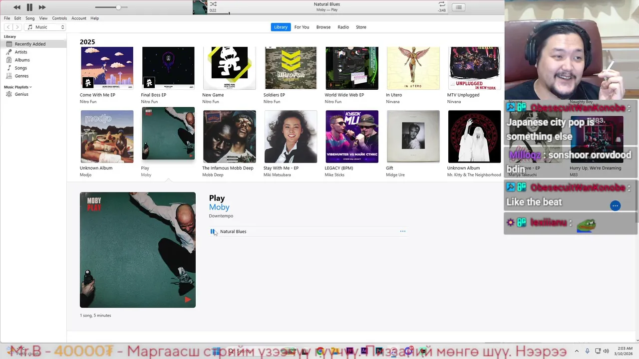Switch to the Store tab
Screen dimensions: 639x359
[x=361, y=27]
